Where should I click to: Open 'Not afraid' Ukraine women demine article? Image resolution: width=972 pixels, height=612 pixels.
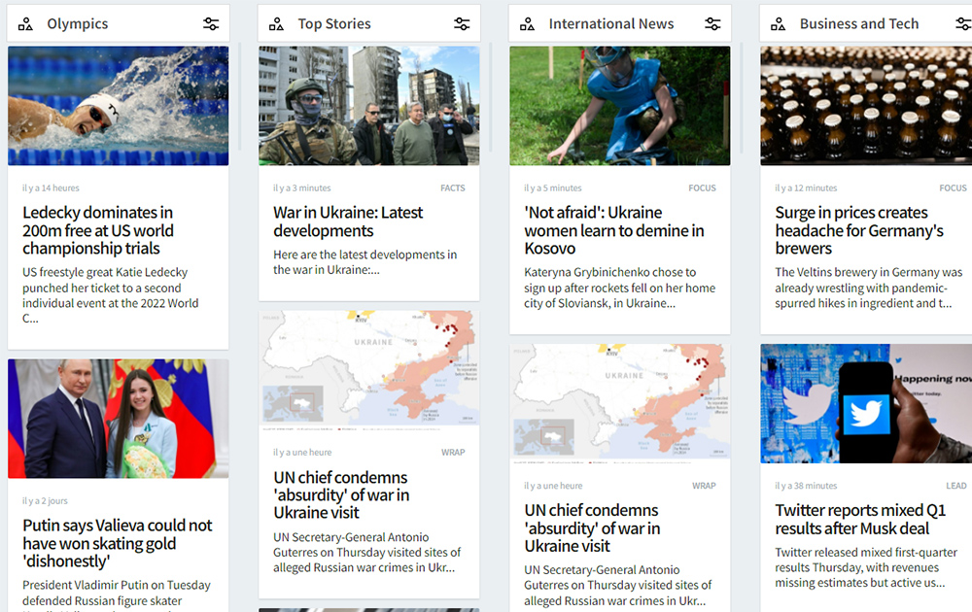coord(614,230)
